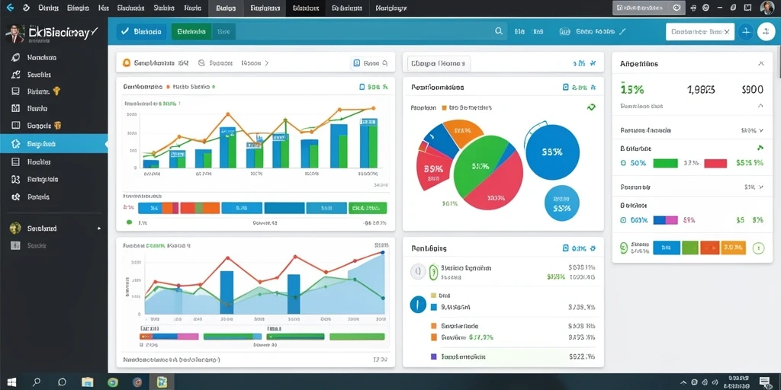The width and height of the screenshot is (781, 390).
Task: Click the solid blue circle icon in list card
Action: pos(418,304)
